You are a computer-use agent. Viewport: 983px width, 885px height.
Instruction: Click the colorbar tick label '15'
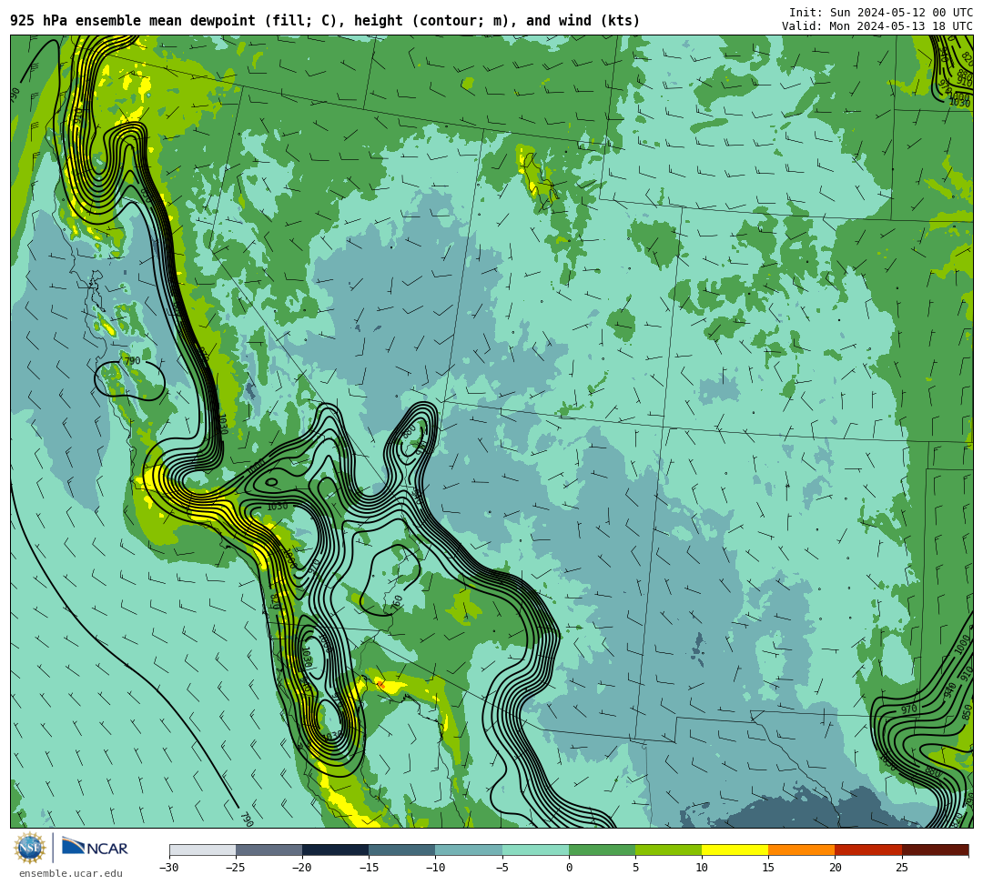(768, 868)
